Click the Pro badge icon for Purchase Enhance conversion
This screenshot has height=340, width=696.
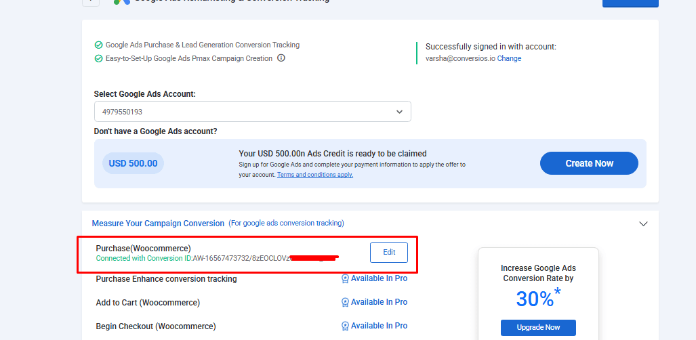[x=345, y=279]
